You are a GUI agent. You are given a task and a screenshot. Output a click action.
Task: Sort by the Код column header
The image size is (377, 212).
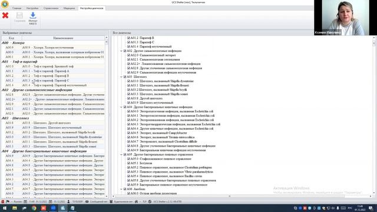click(x=12, y=38)
